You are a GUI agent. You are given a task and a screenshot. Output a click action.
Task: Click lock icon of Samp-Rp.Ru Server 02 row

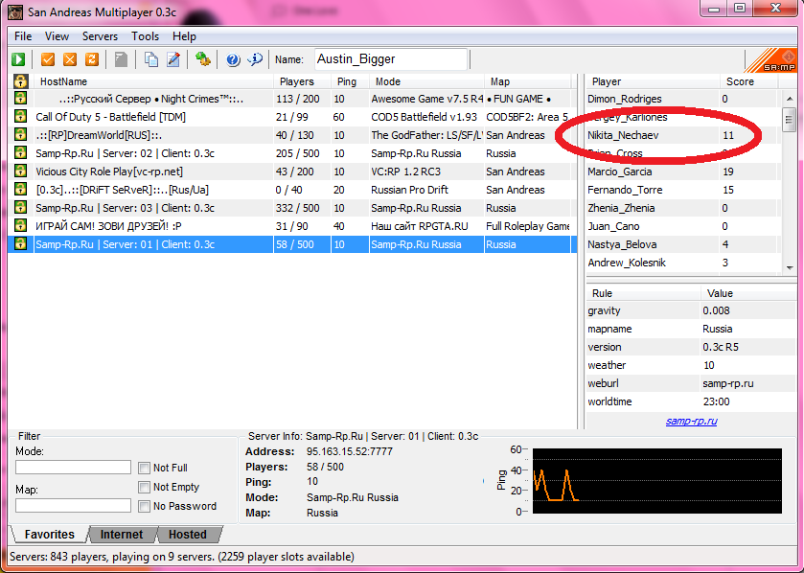click(20, 153)
